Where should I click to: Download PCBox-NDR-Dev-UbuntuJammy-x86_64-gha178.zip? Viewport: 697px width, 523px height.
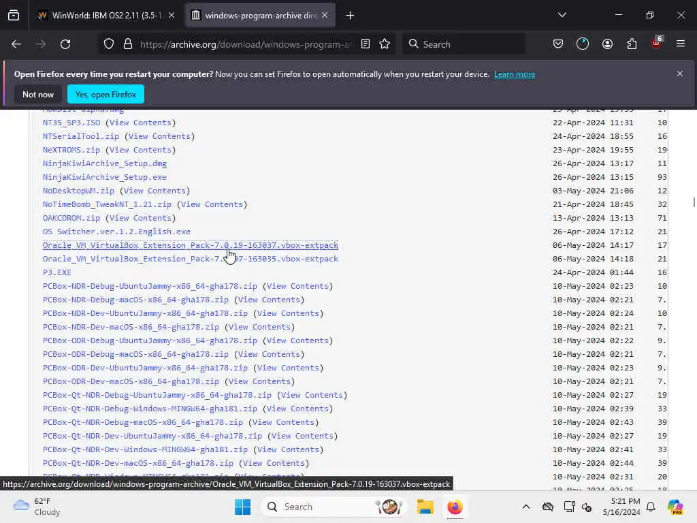point(145,313)
